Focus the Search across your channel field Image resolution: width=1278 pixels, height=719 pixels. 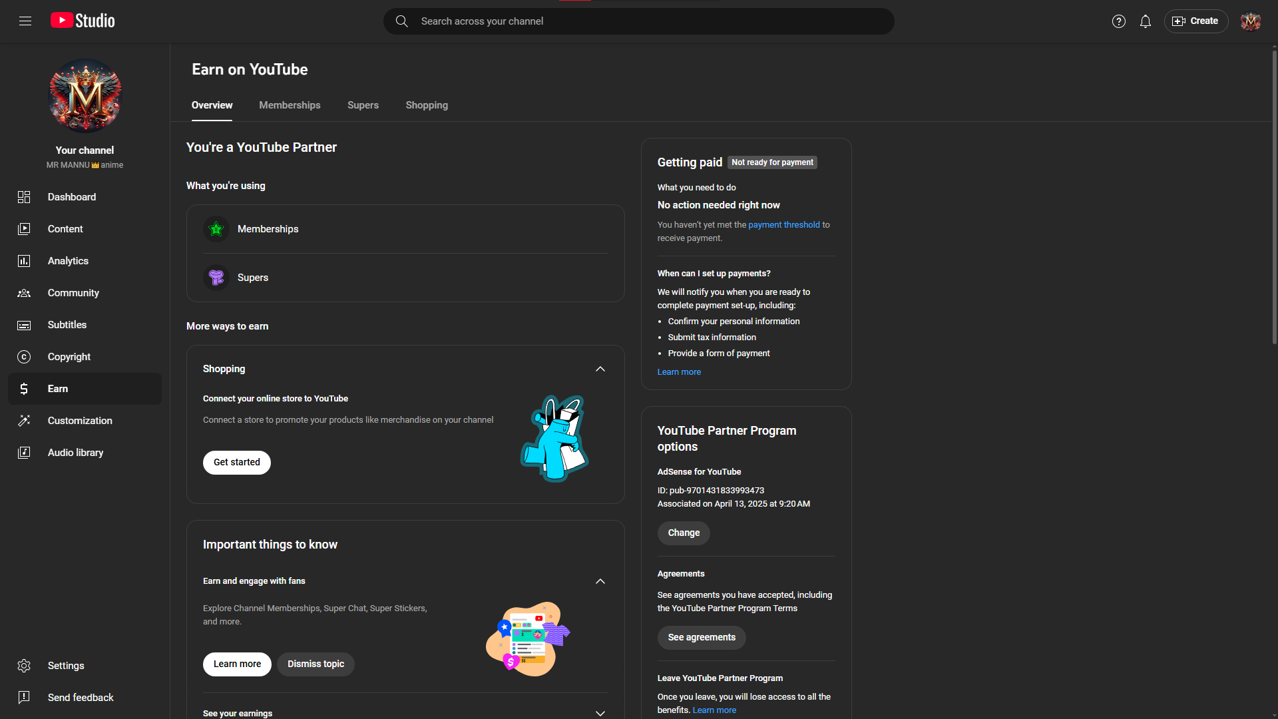point(639,21)
